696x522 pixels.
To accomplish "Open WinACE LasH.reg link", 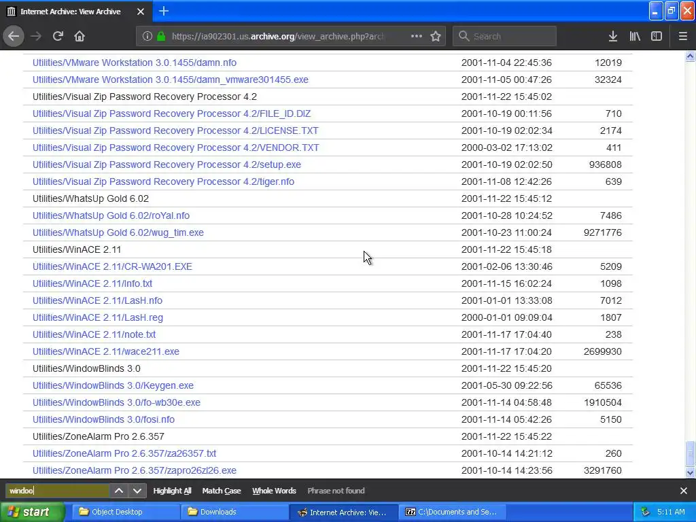I will click(x=98, y=317).
